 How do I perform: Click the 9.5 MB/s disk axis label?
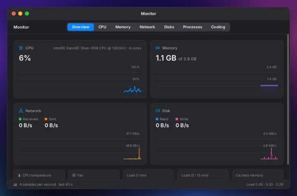(270, 134)
